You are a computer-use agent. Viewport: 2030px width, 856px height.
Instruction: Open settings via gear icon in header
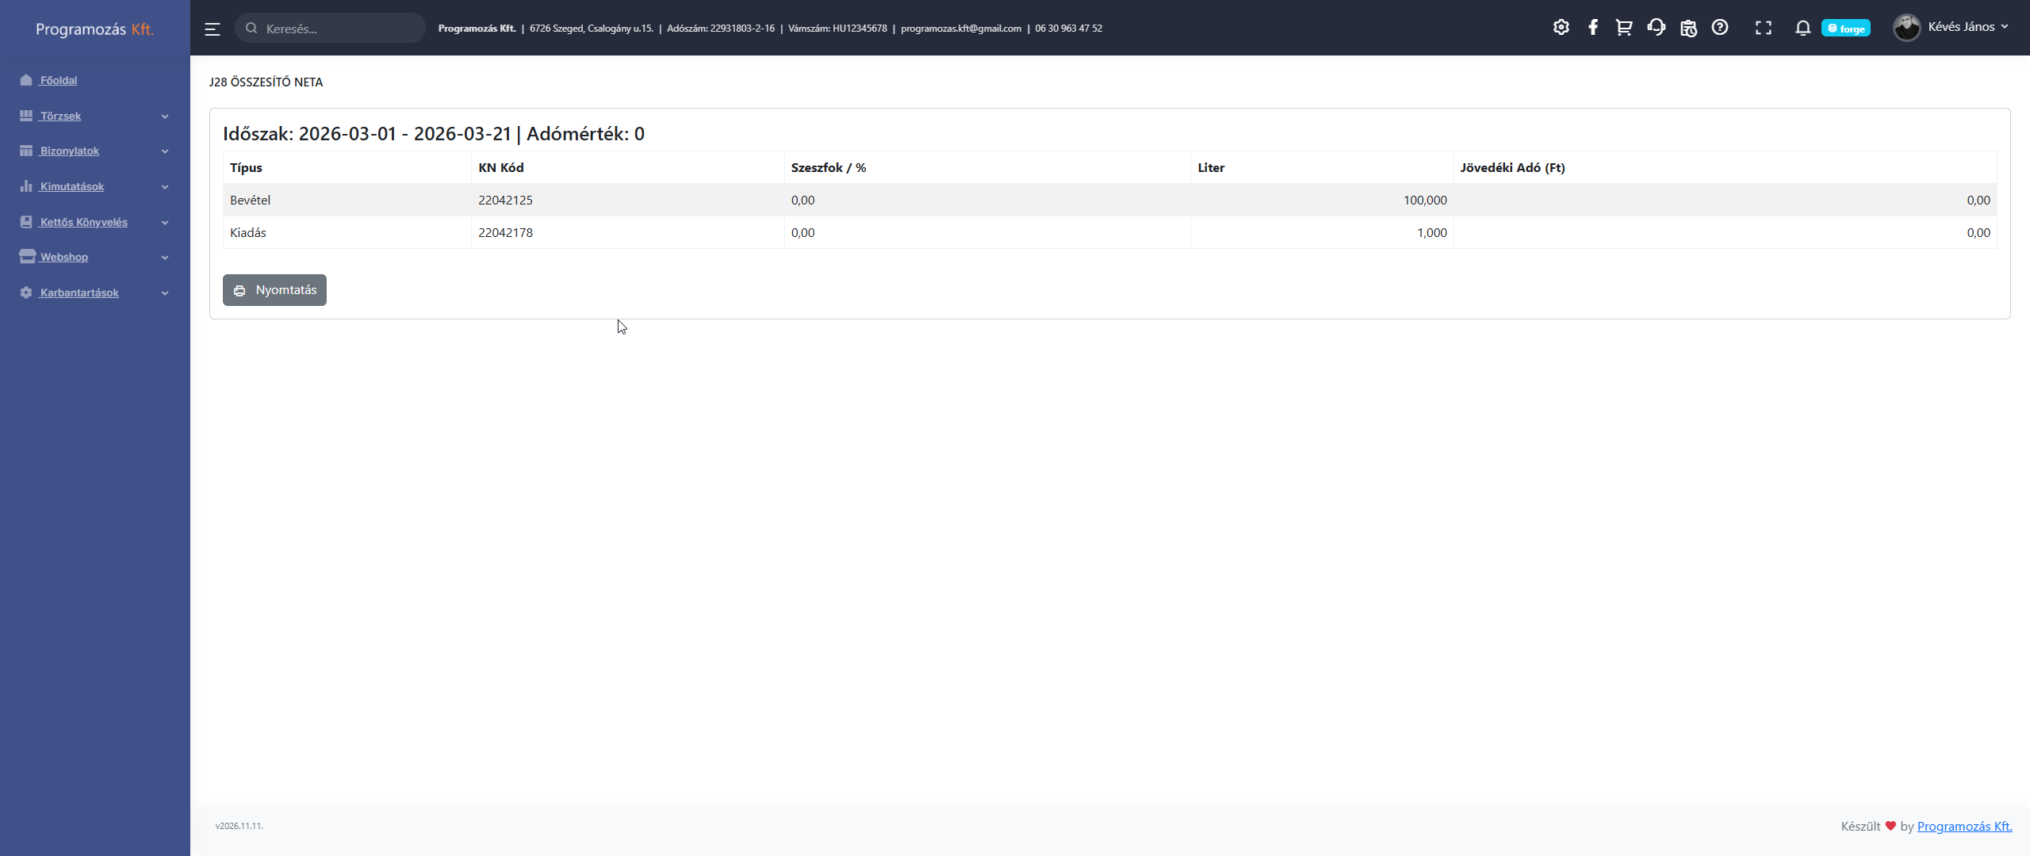click(x=1561, y=28)
